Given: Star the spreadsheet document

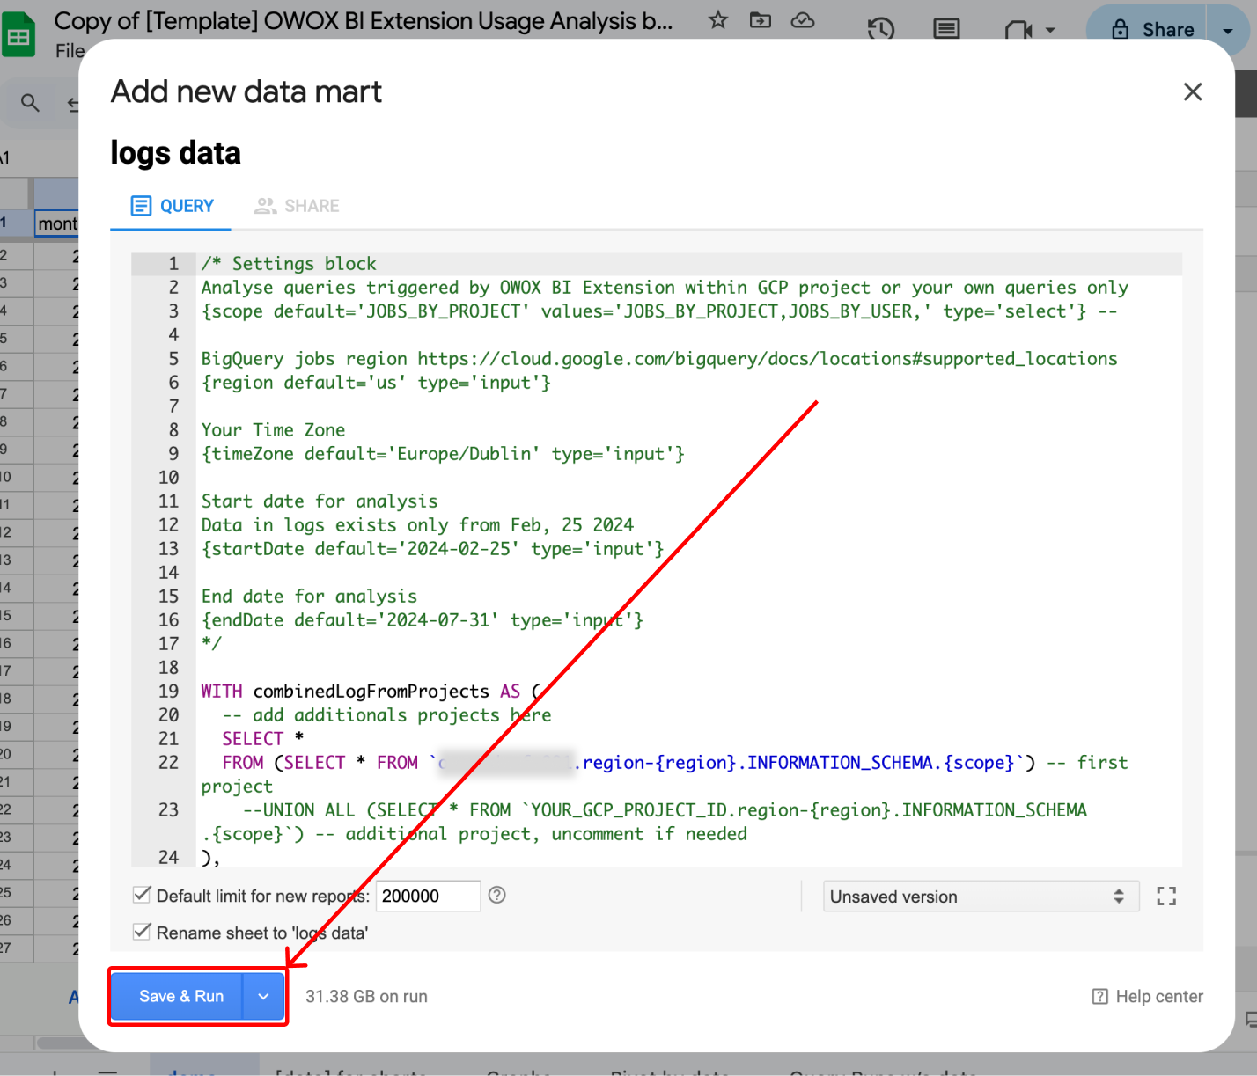Looking at the screenshot, I should click(718, 20).
